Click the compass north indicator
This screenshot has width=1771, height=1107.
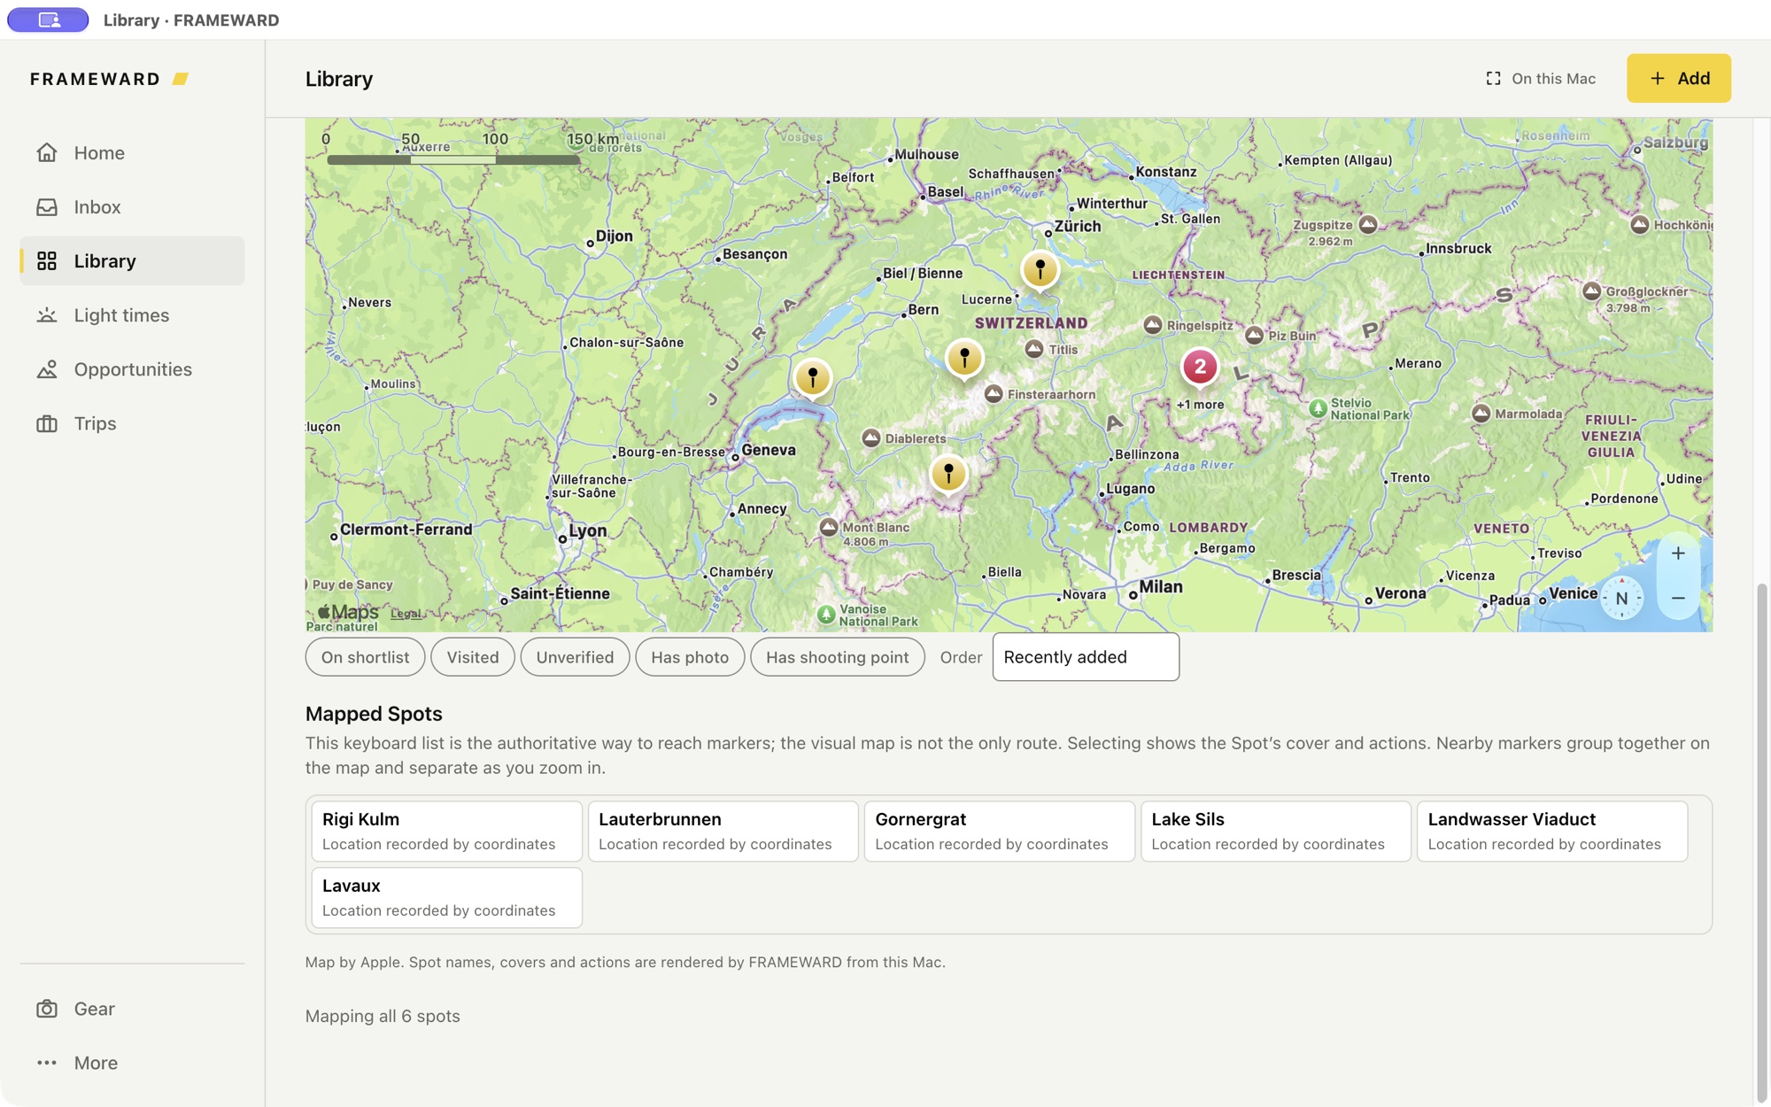tap(1622, 599)
